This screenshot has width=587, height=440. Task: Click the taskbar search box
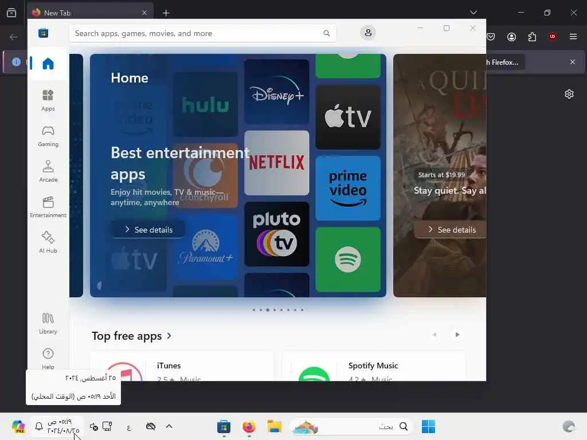[x=351, y=426]
